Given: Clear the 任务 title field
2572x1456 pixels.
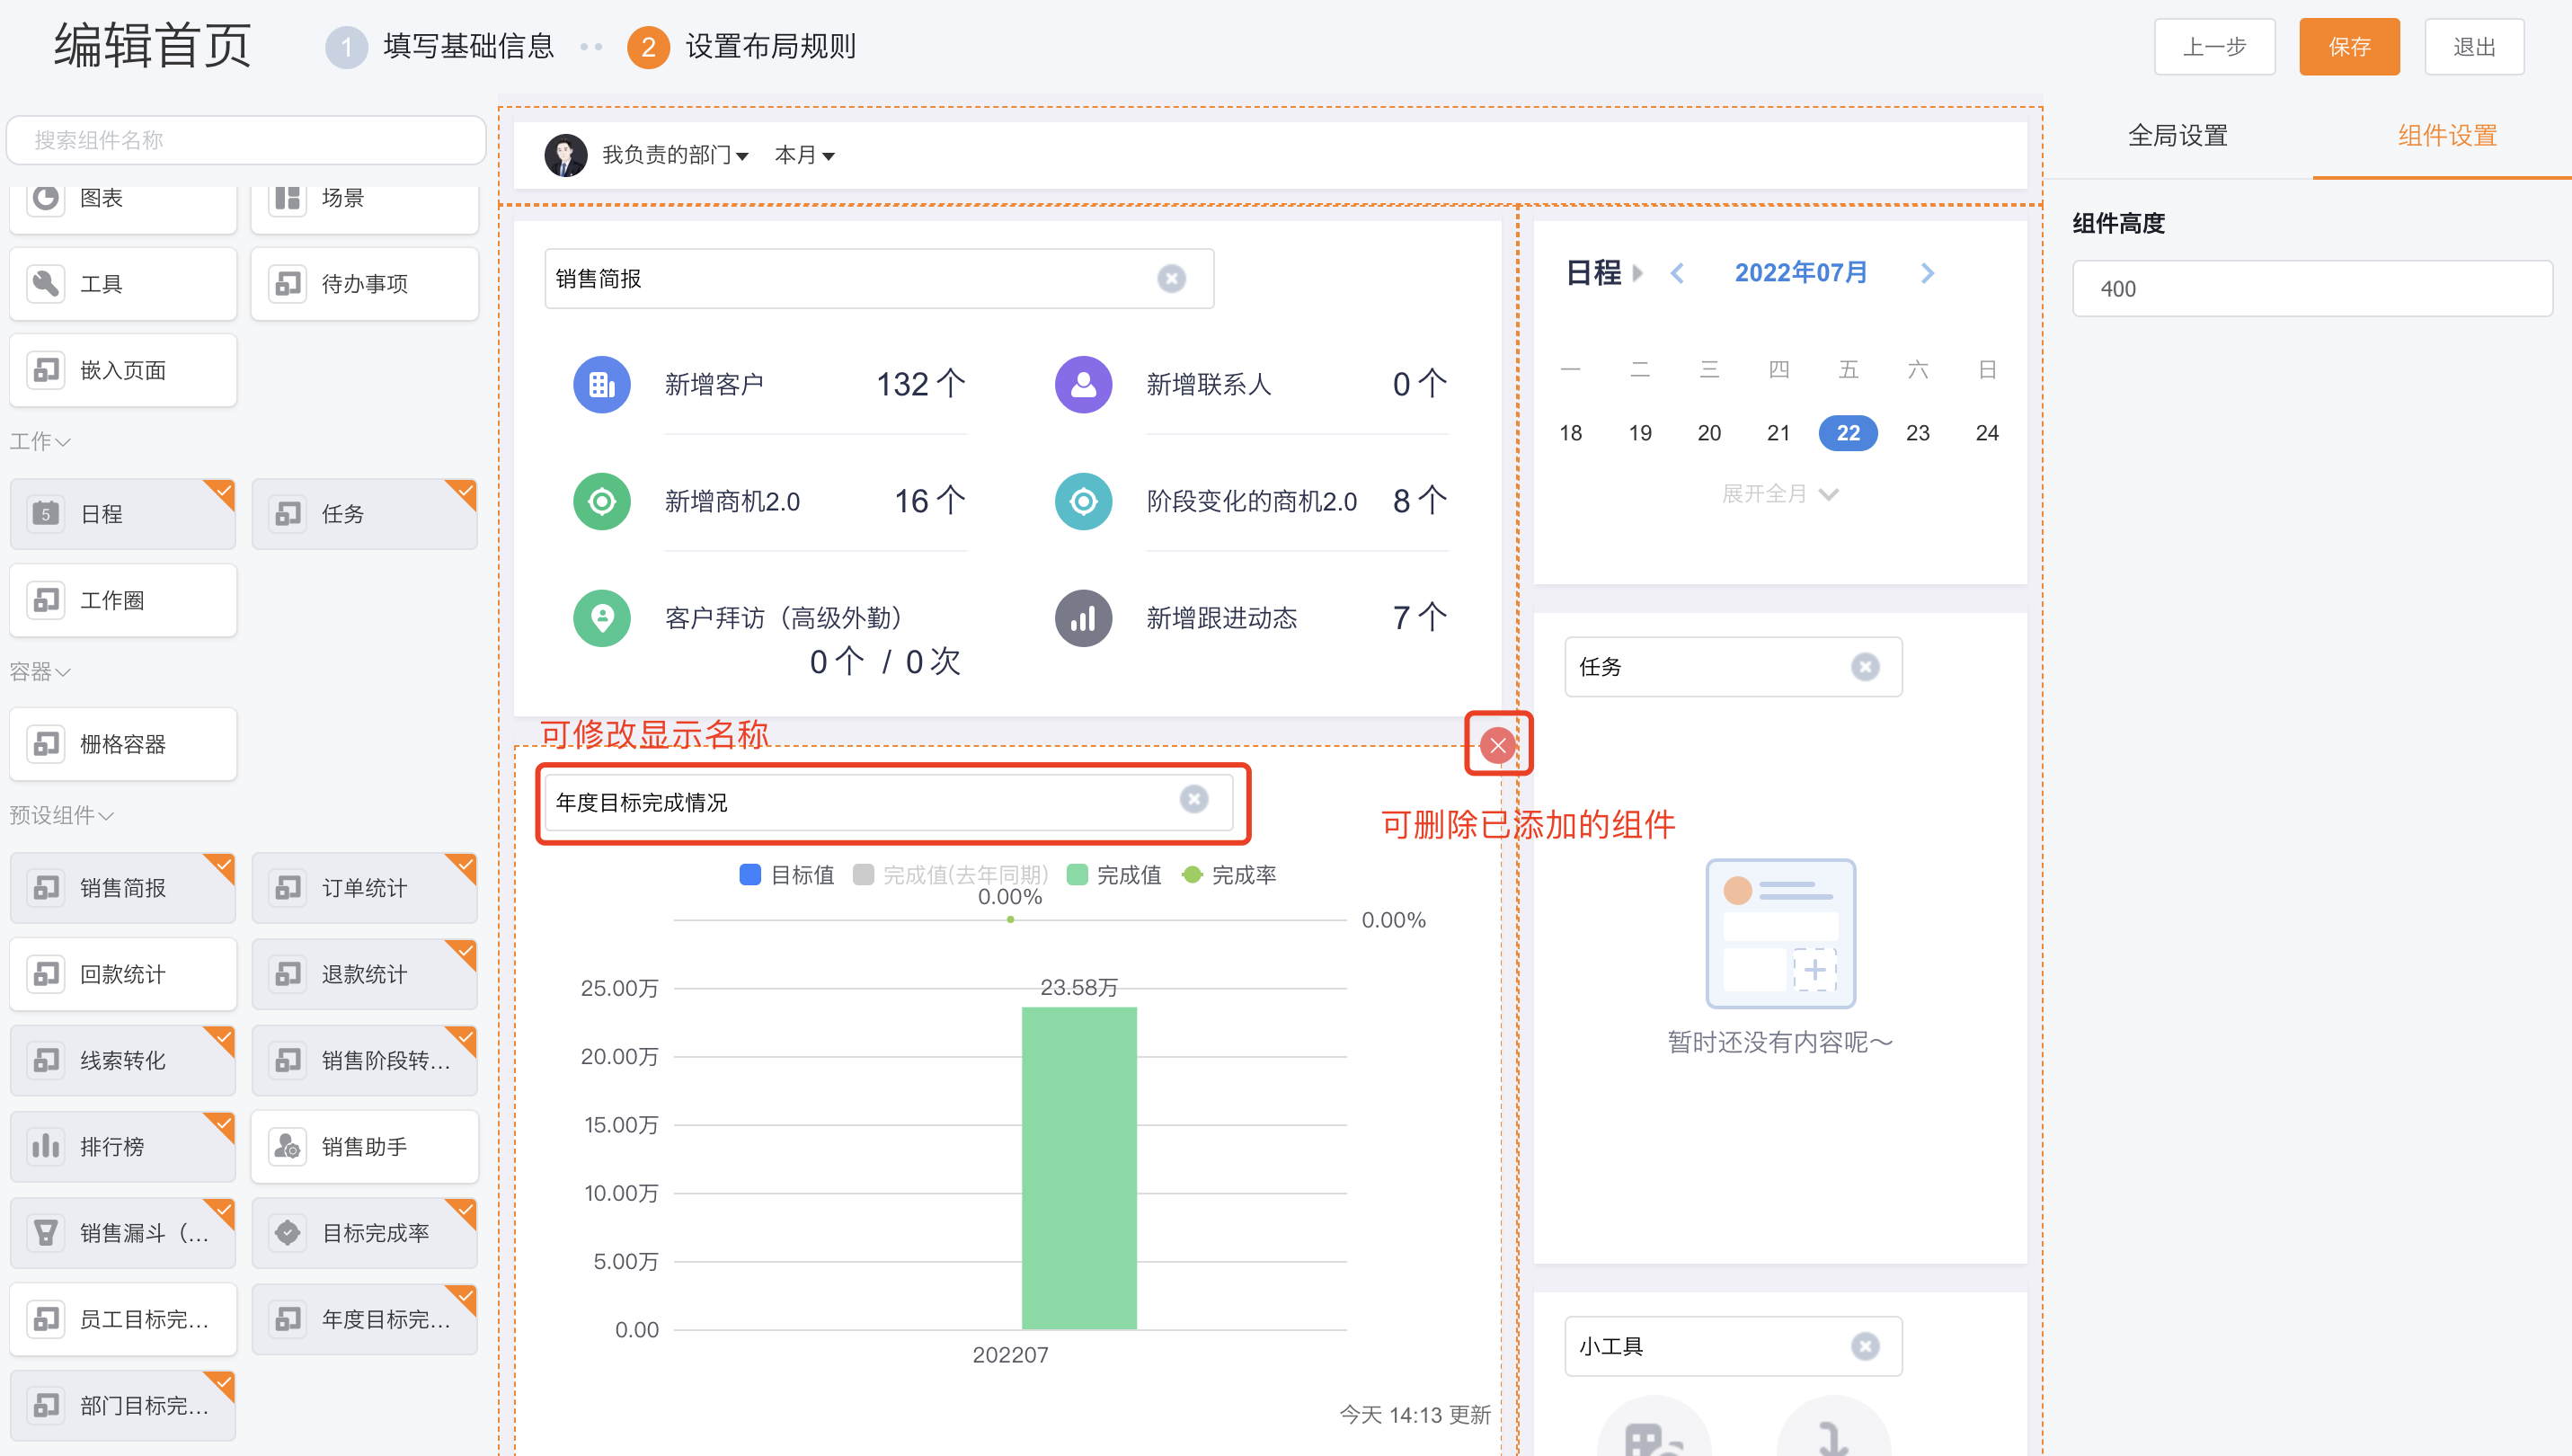Looking at the screenshot, I should tap(1864, 667).
